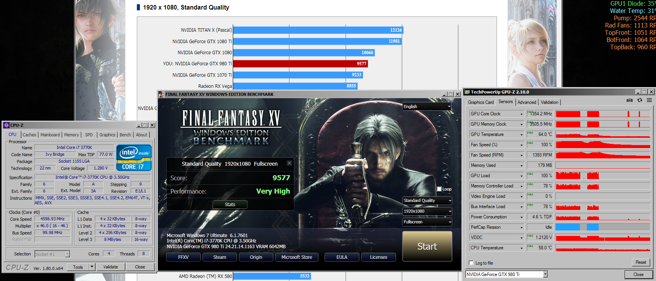
Task: Open CPU-Z About tab
Action: click(141, 135)
